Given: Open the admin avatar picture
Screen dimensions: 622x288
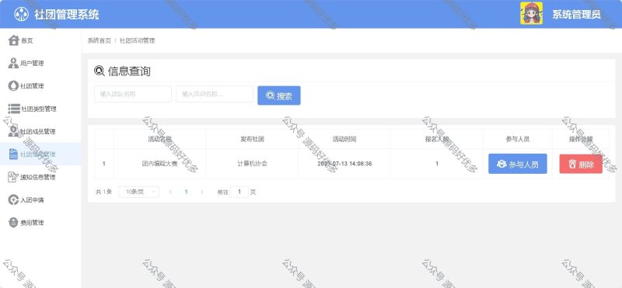Looking at the screenshot, I should [x=532, y=13].
